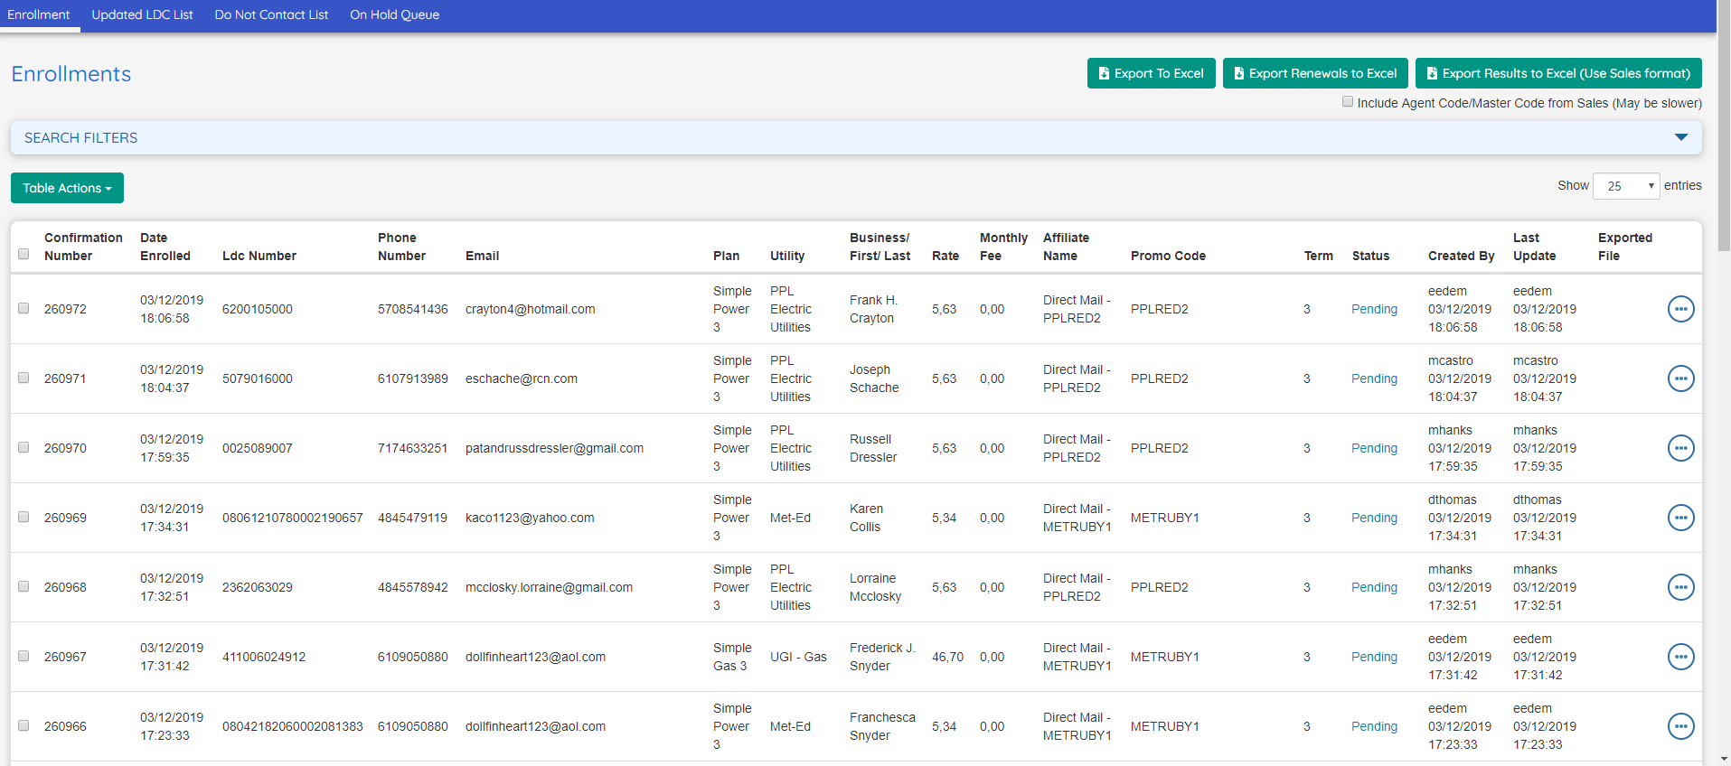Click the Enrollments page heading
Image resolution: width=1731 pixels, height=766 pixels.
[x=71, y=74]
